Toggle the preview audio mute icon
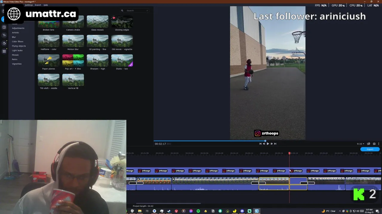Viewport: 382px width, 214px height. click(x=369, y=144)
